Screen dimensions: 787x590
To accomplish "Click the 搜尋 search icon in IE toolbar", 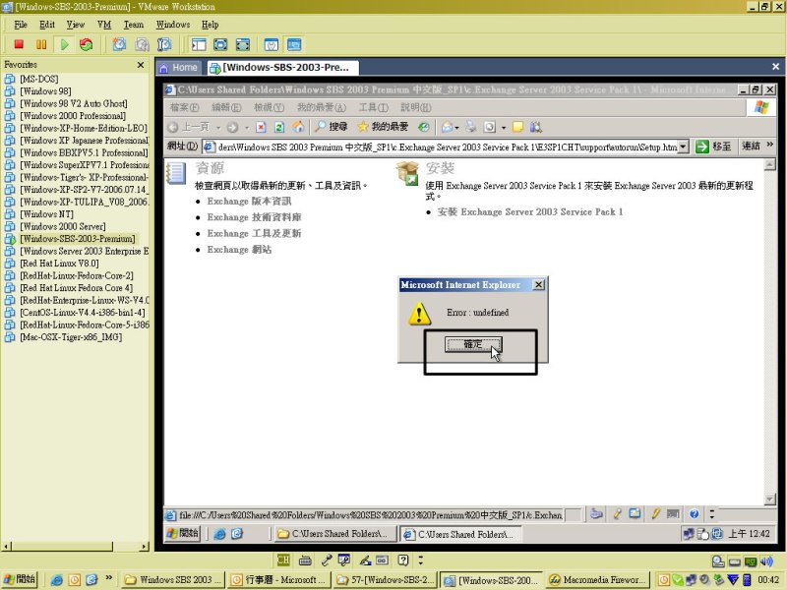I will (x=331, y=127).
